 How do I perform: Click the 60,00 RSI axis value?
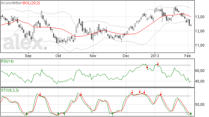200,71
